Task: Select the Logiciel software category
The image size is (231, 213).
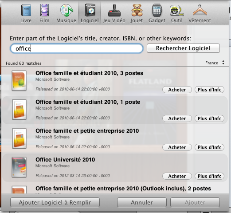Action: click(x=90, y=13)
